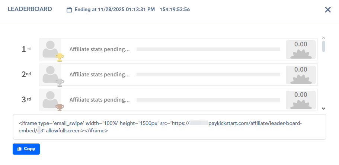The height and width of the screenshot is (165, 339).
Task: Click the leaderboard scrollbar down arrow
Action: tap(323, 109)
